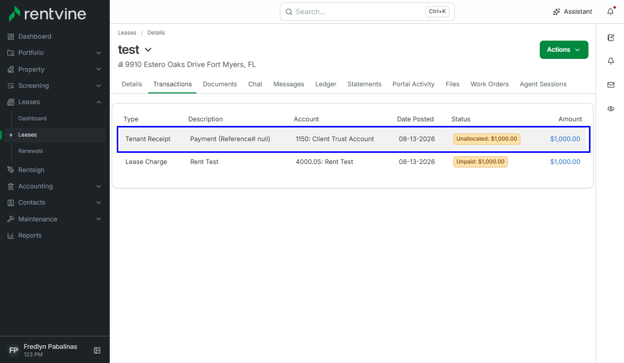Open Lease Charge $1,000.00 amount link
The width and height of the screenshot is (624, 363).
(565, 162)
